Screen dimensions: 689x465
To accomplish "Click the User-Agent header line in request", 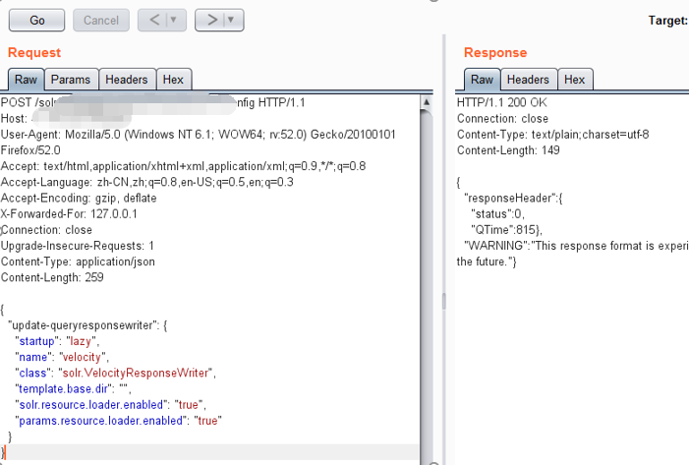I will tap(198, 143).
